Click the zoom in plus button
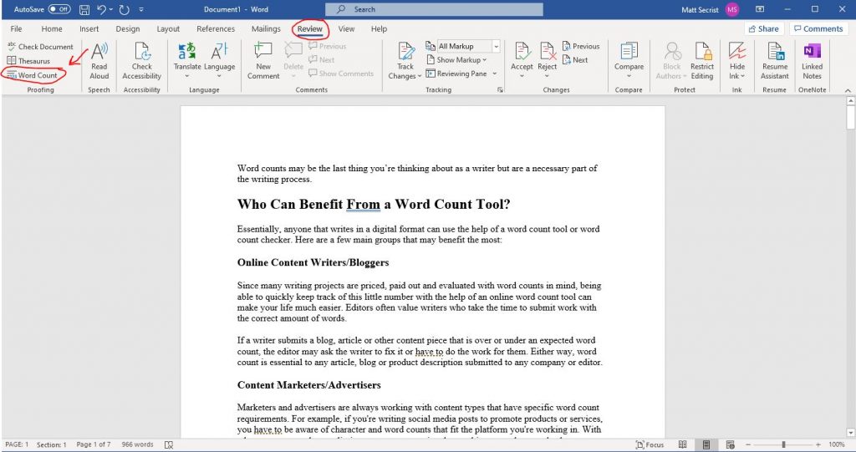856x452 pixels. (818, 444)
